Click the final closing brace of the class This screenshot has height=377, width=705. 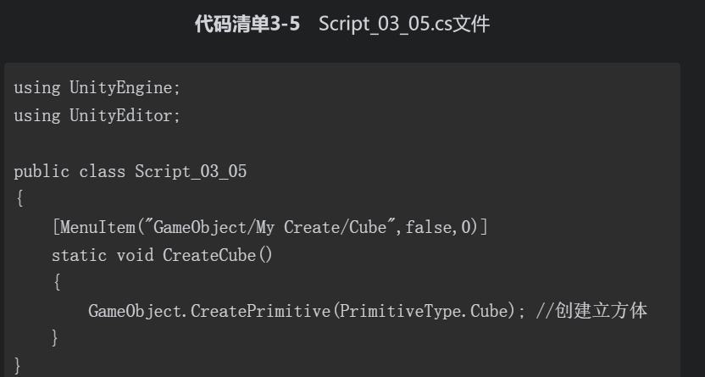(18, 365)
